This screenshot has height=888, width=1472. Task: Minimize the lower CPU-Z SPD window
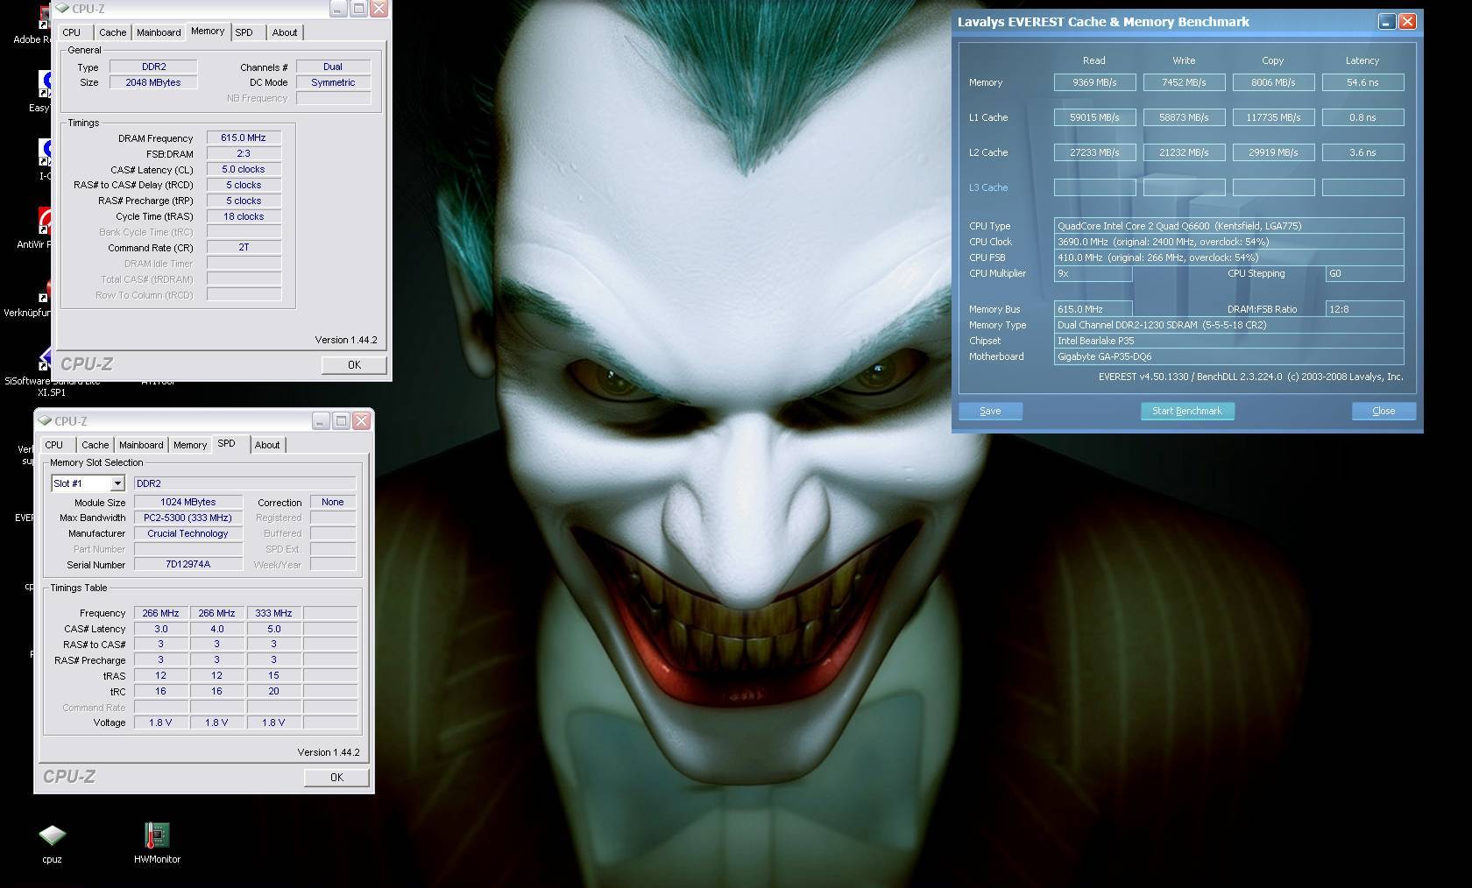click(321, 421)
